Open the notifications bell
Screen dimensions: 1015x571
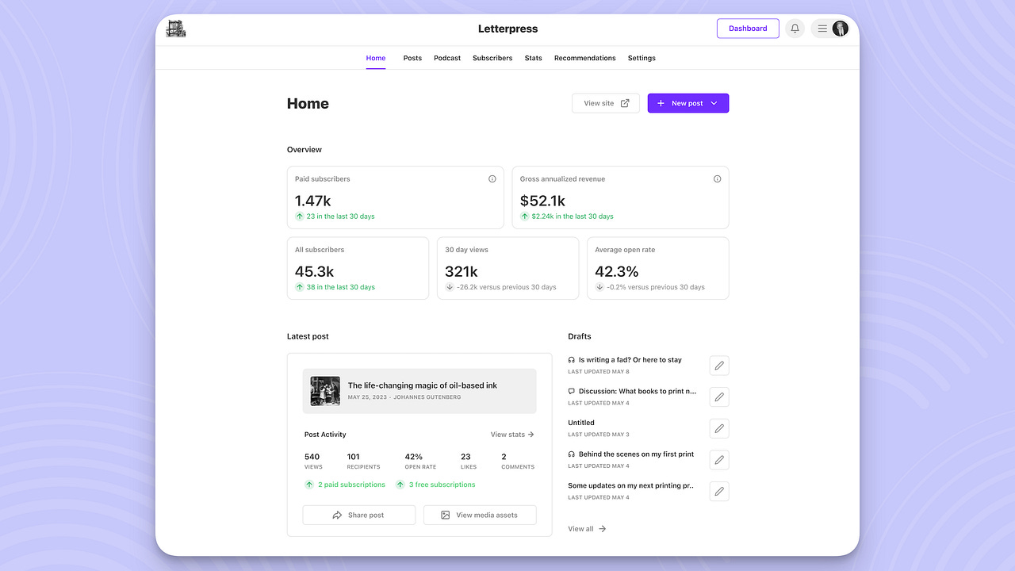point(795,29)
